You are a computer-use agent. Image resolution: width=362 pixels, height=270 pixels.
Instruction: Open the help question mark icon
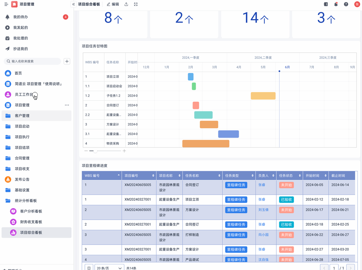coord(346,4)
